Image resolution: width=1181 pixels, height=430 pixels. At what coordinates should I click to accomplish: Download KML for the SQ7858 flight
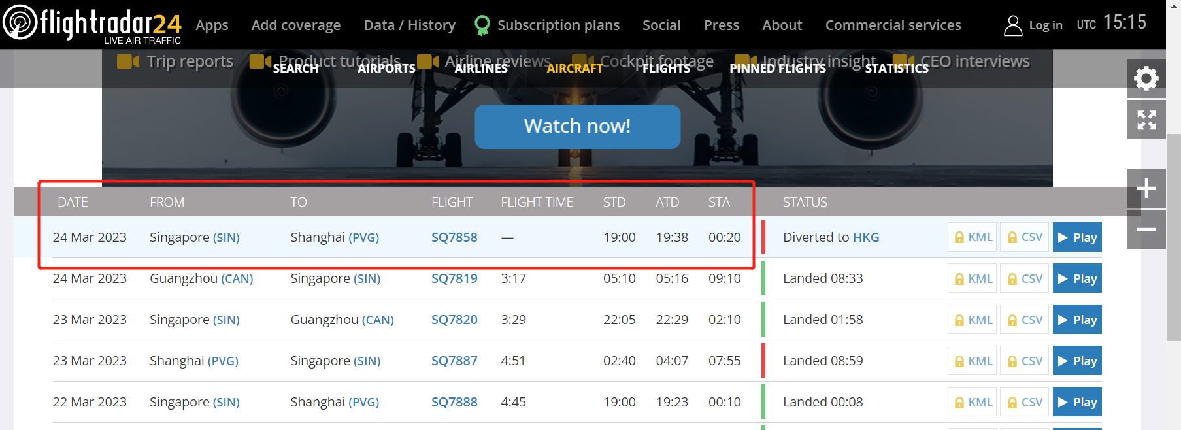(x=973, y=237)
